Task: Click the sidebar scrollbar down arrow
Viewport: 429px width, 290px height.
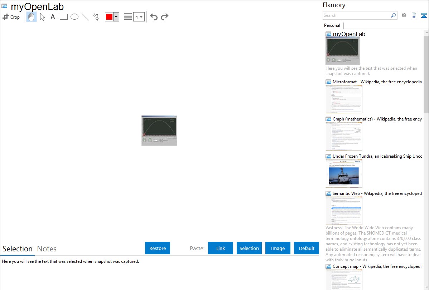Action: click(426, 287)
